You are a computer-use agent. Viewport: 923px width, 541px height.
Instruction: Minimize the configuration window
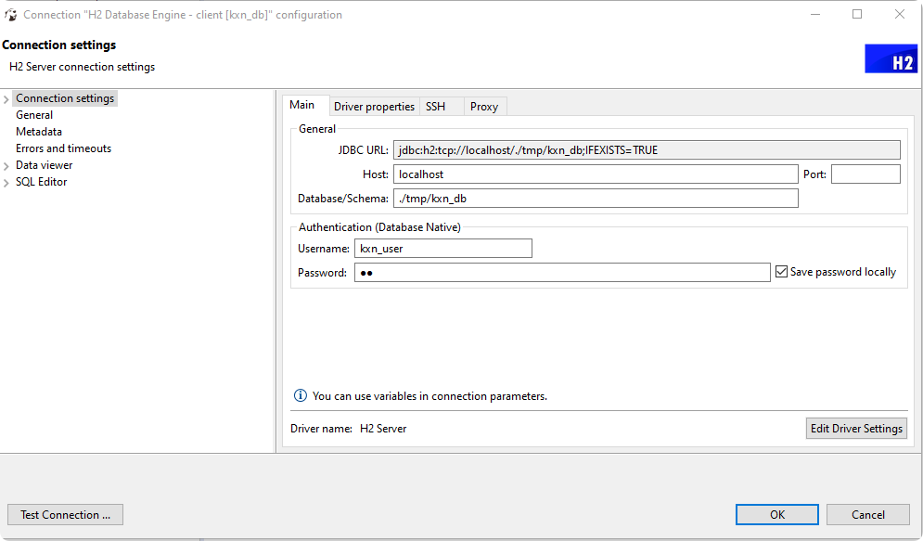pyautogui.click(x=815, y=14)
